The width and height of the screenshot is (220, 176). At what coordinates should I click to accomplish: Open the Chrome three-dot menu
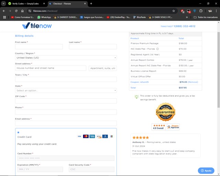coord(216,11)
